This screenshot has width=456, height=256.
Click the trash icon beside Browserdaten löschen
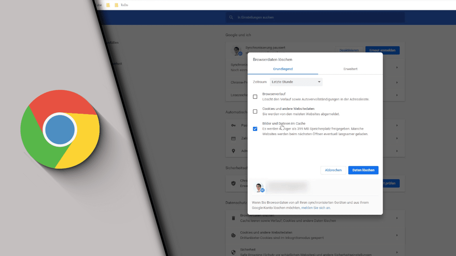[x=233, y=218]
